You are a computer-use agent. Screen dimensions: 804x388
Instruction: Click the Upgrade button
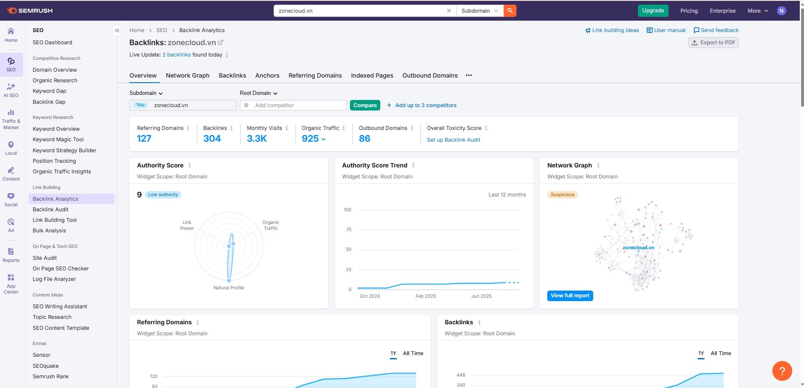(x=653, y=11)
